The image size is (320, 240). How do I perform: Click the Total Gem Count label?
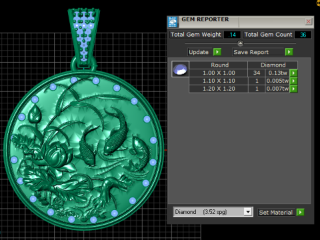[268, 35]
